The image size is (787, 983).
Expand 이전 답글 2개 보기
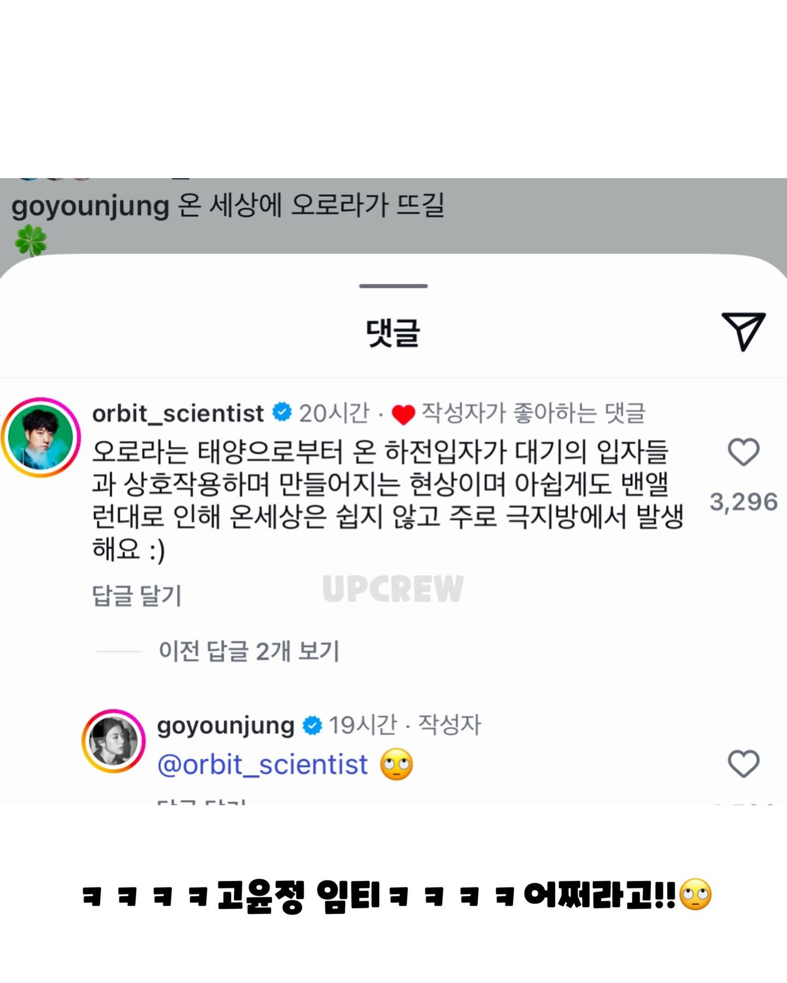pos(249,651)
